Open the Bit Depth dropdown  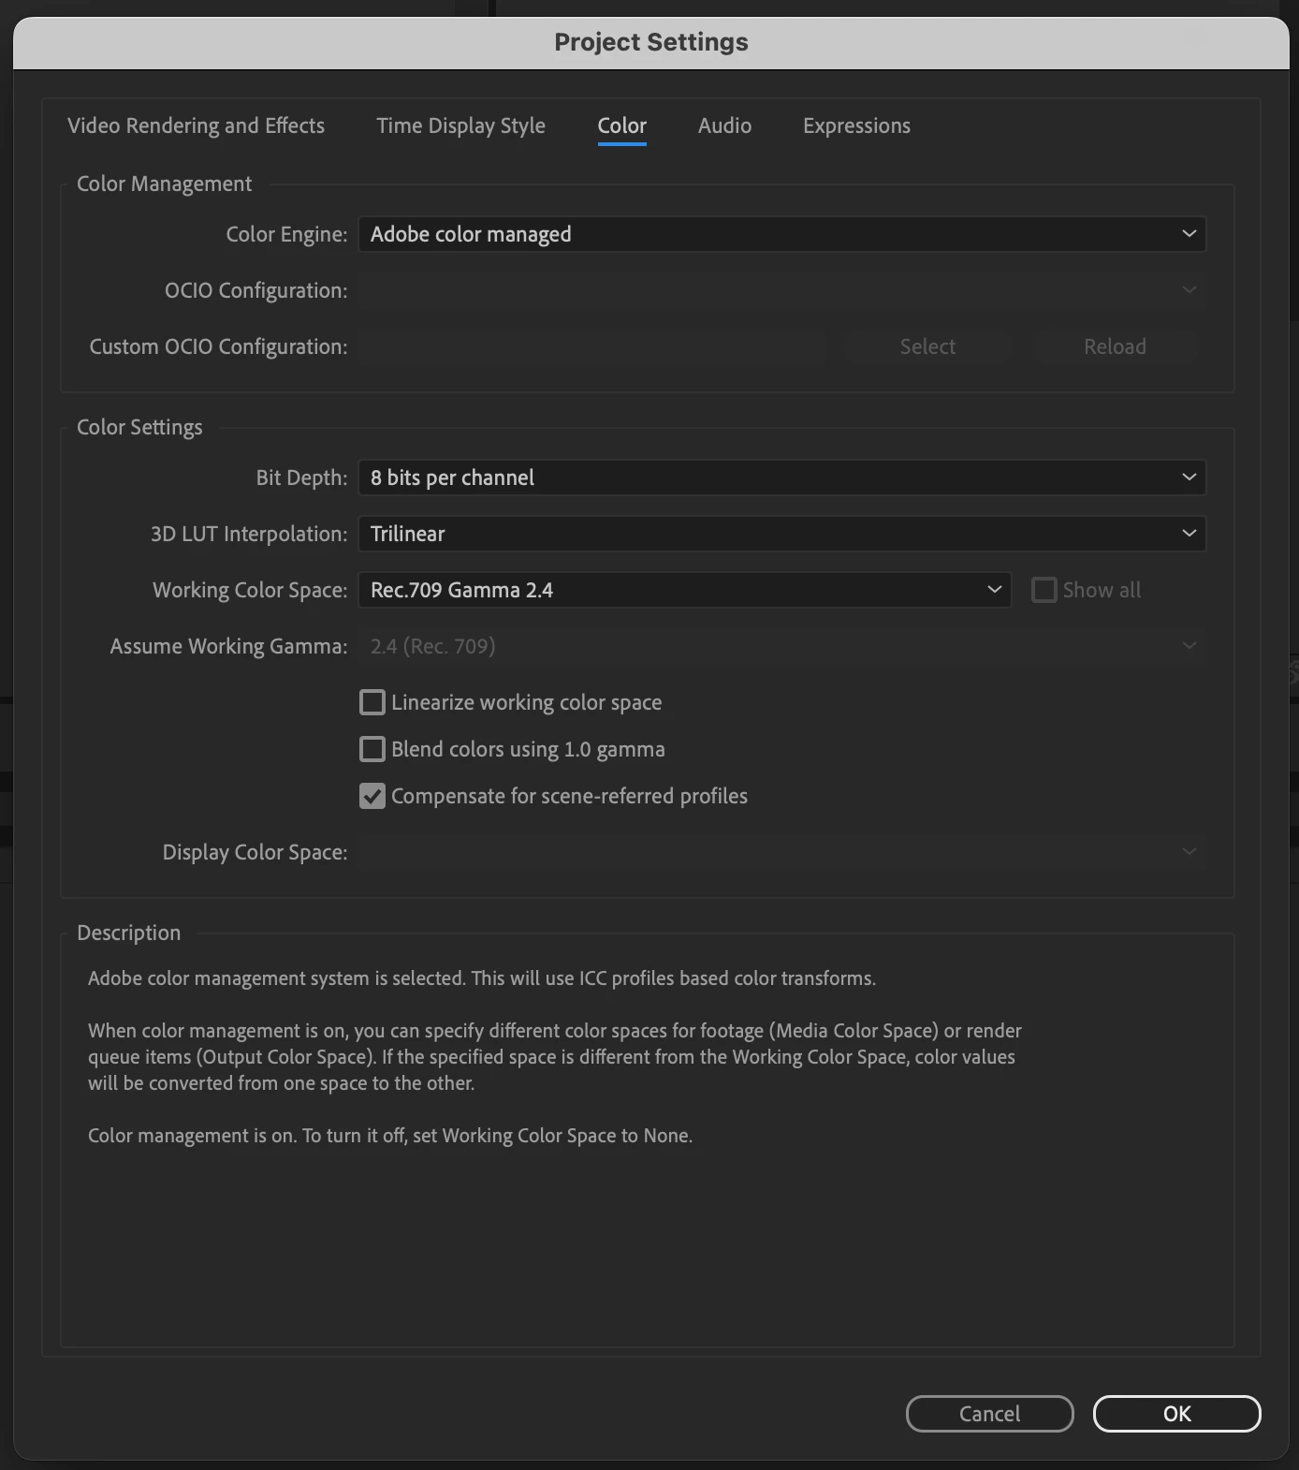pos(782,478)
